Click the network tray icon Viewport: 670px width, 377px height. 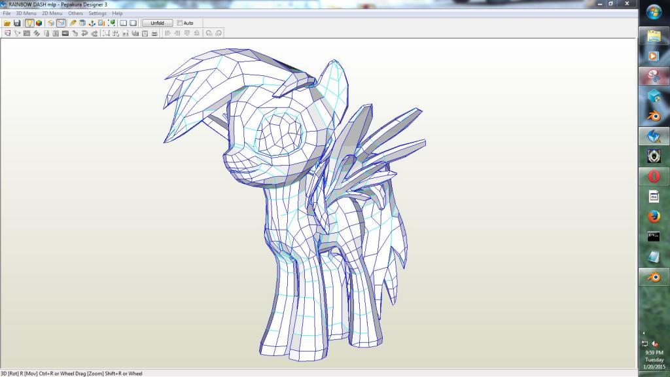coord(644,344)
